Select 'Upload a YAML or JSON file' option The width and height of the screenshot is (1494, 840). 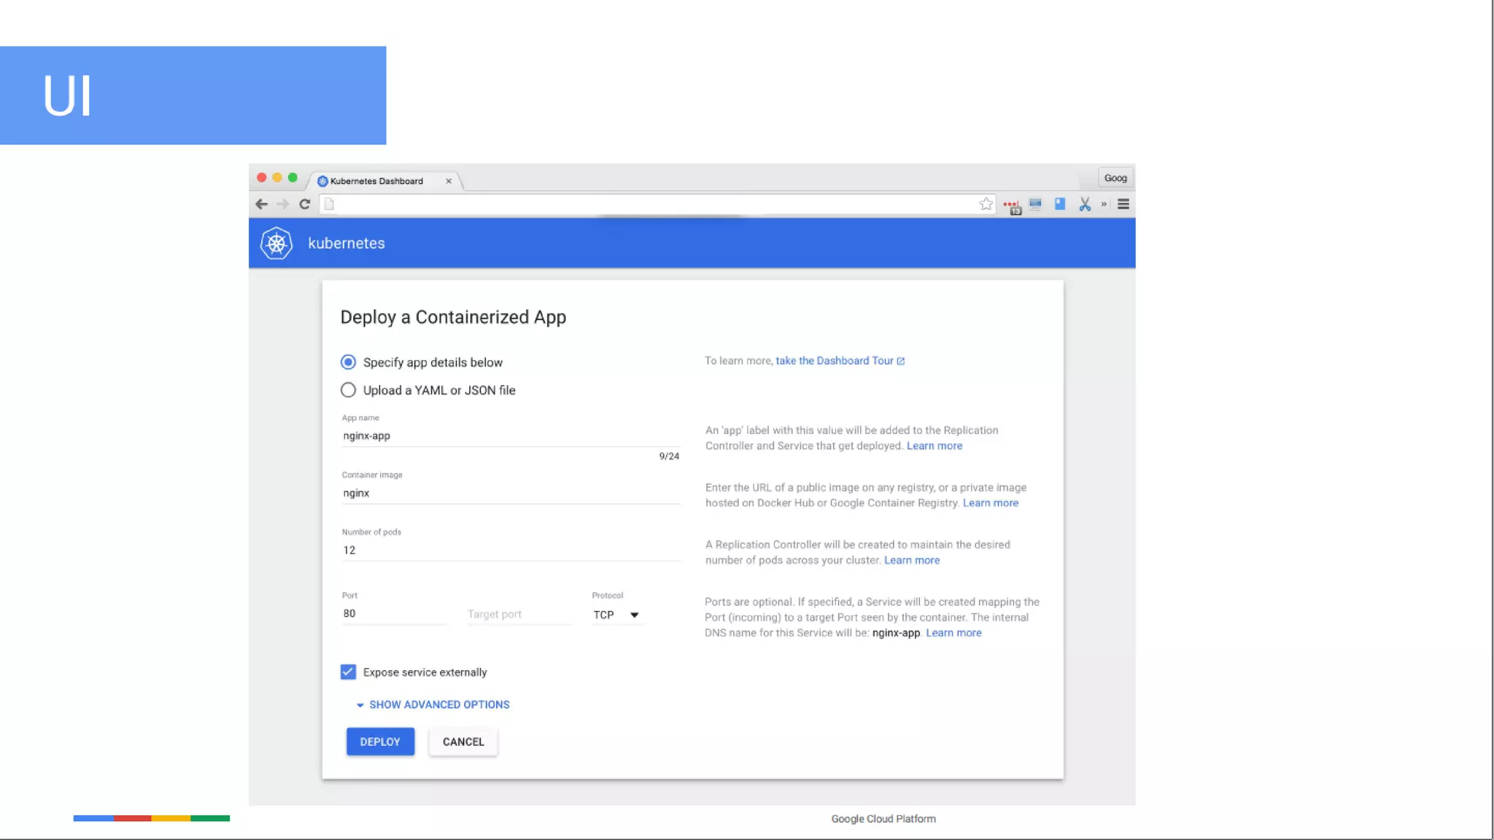[349, 390]
